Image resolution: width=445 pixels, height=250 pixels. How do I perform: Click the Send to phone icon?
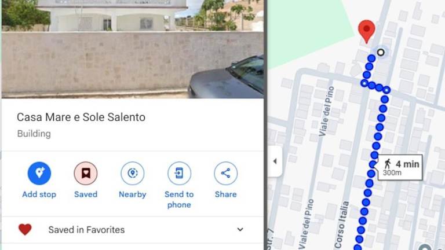tap(179, 173)
